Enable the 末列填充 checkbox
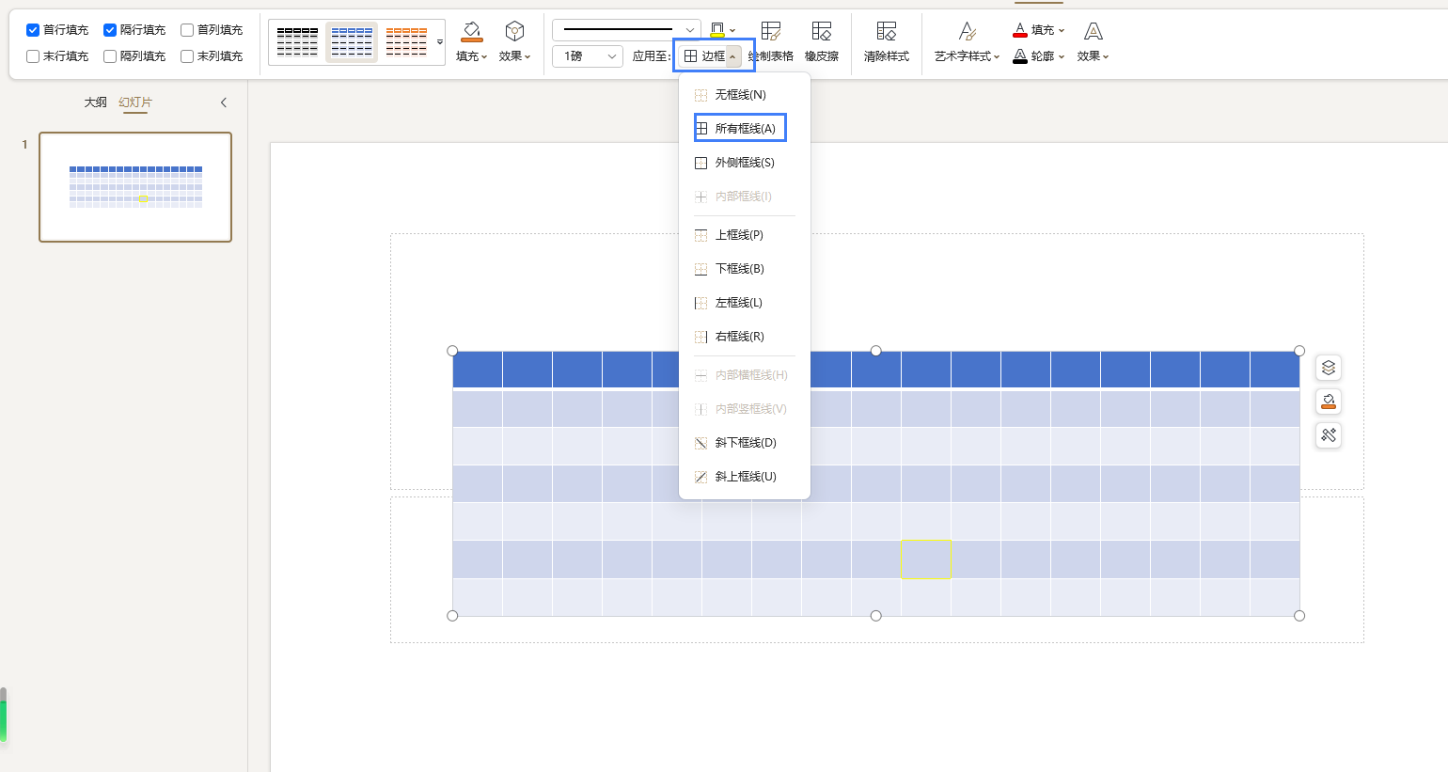The width and height of the screenshot is (1448, 772). click(187, 56)
